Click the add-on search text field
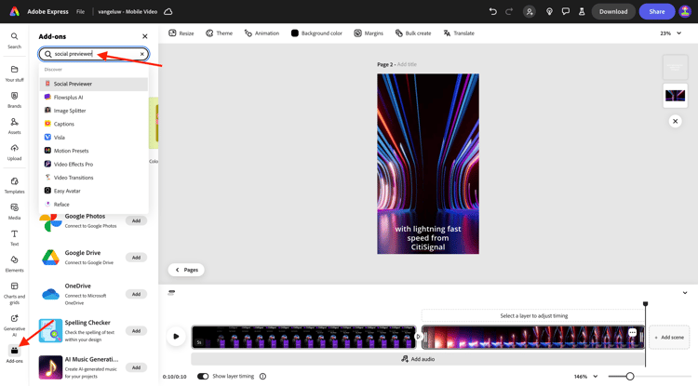The image size is (698, 386). (93, 54)
